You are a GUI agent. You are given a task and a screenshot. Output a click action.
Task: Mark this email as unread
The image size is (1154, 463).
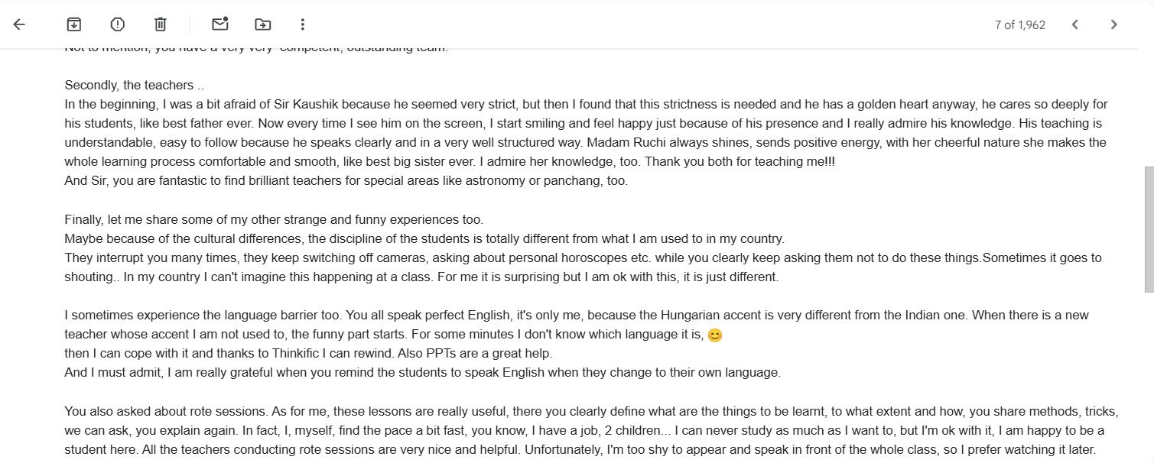point(220,24)
